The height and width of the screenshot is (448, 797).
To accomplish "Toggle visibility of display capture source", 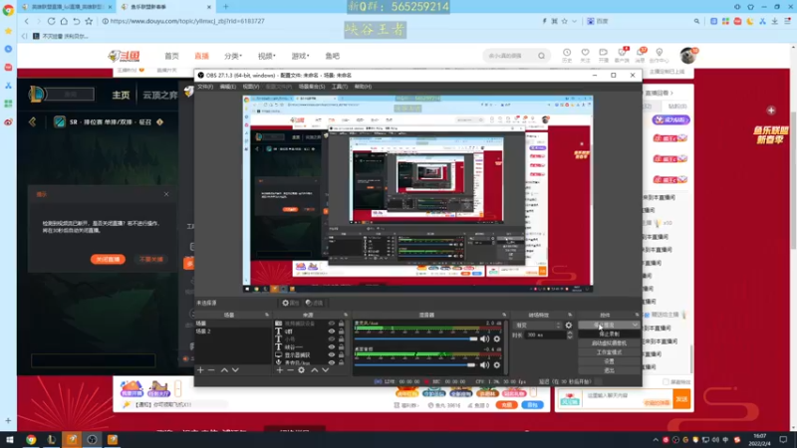I will coord(332,355).
